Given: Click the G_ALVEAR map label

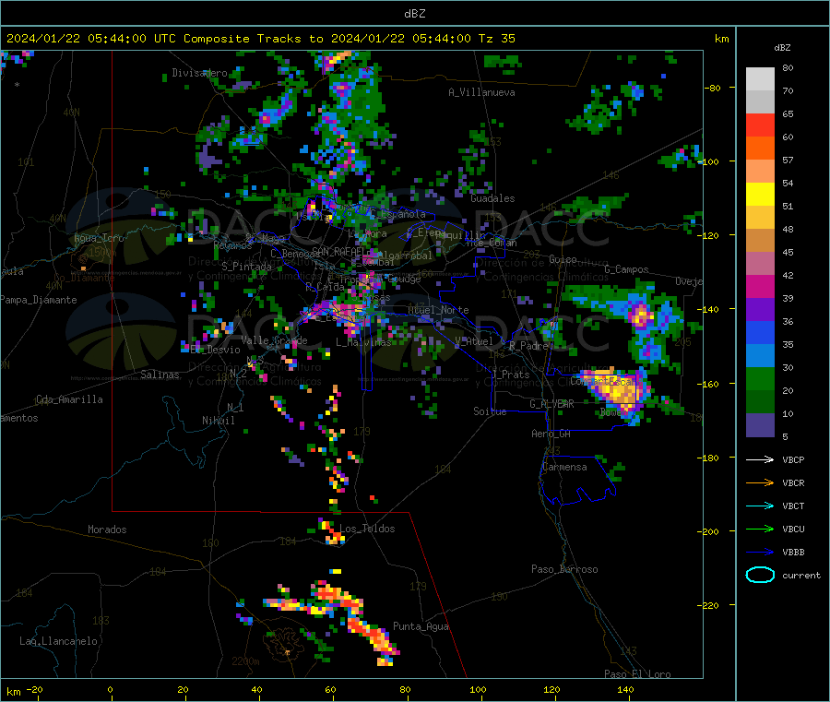Looking at the screenshot, I should (x=551, y=404).
